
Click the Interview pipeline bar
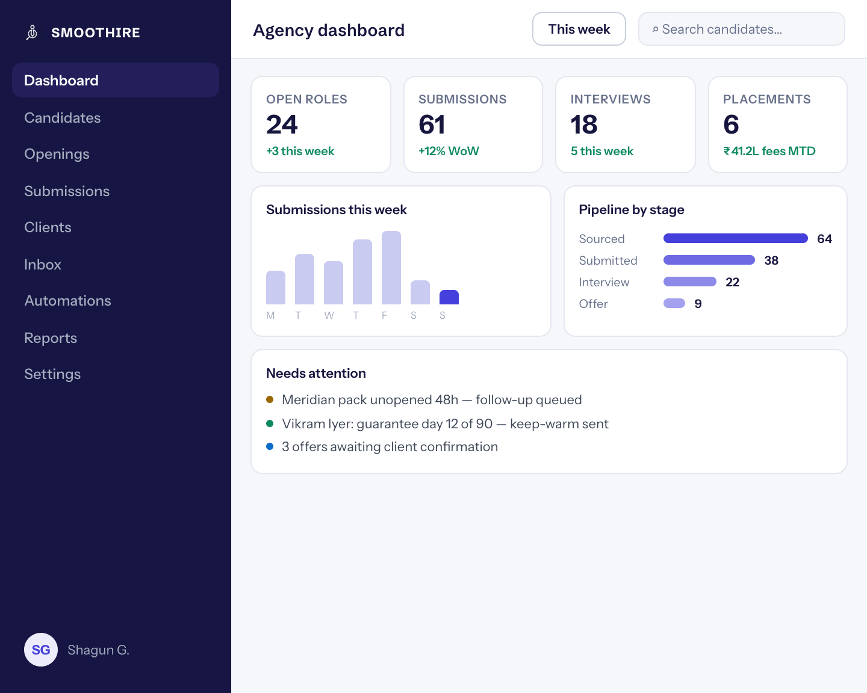(x=690, y=282)
